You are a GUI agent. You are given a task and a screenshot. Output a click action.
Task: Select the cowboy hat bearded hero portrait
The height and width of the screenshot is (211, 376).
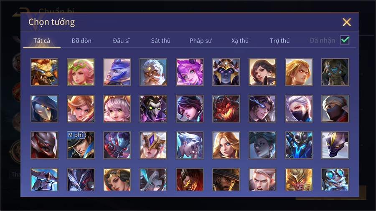226,179
